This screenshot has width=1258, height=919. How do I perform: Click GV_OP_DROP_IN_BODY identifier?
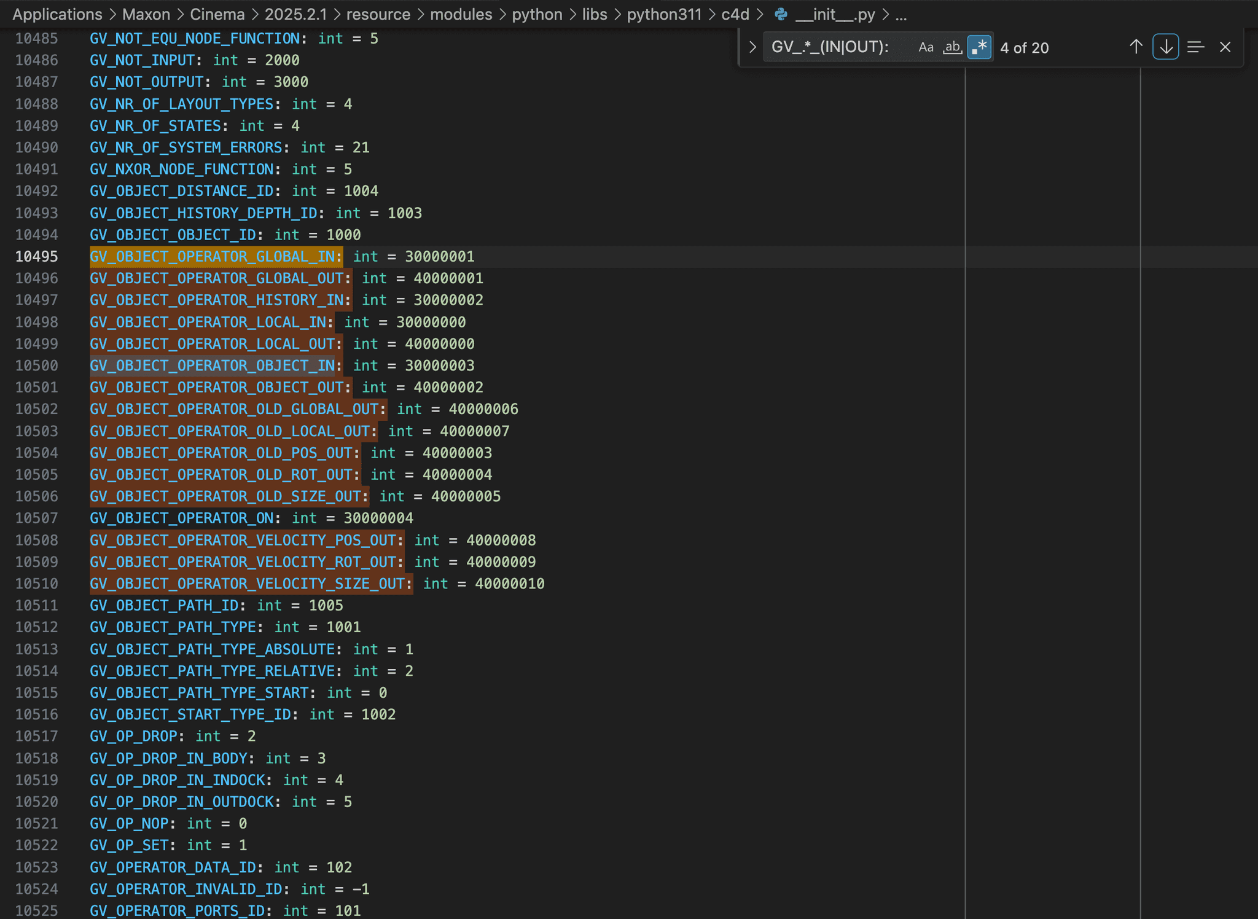(168, 758)
